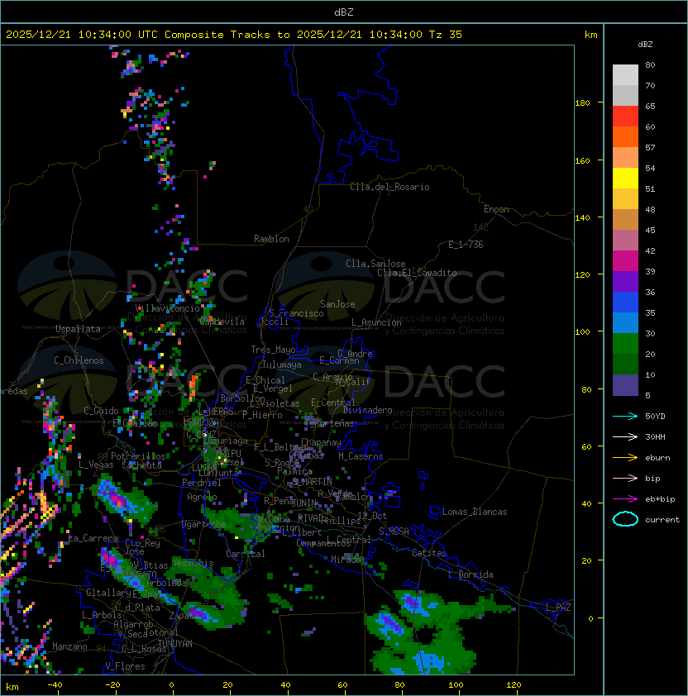The width and height of the screenshot is (688, 696).
Task: Click the 'current' legend label
Action: 662,520
